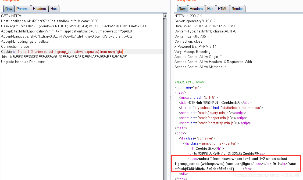The height and width of the screenshot is (180, 303).
Task: Click the h1 Cookie注入 heading line
Action: (206, 149)
